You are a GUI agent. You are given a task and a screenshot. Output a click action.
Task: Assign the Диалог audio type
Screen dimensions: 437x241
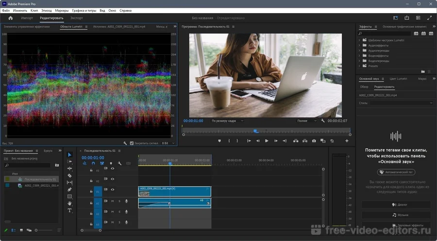point(396,205)
